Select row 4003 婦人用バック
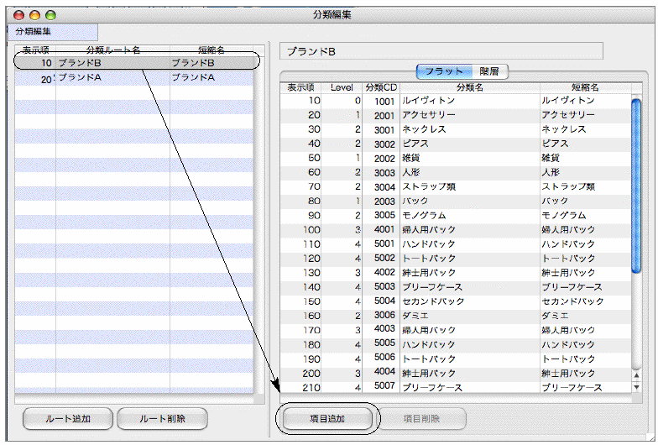Screen dimensions: 658x445 point(455,330)
